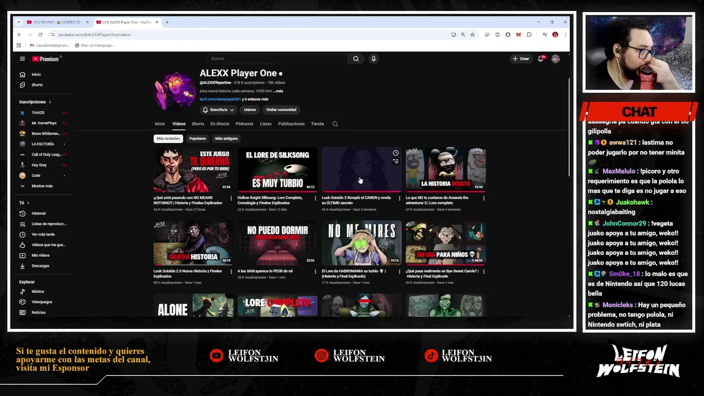The image size is (704, 396).
Task: Open Música in Explorar section
Action: click(38, 291)
